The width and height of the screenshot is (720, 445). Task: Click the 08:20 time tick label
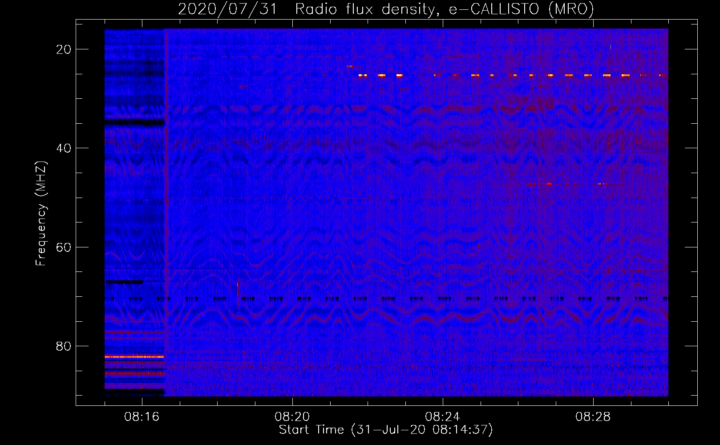(292, 417)
